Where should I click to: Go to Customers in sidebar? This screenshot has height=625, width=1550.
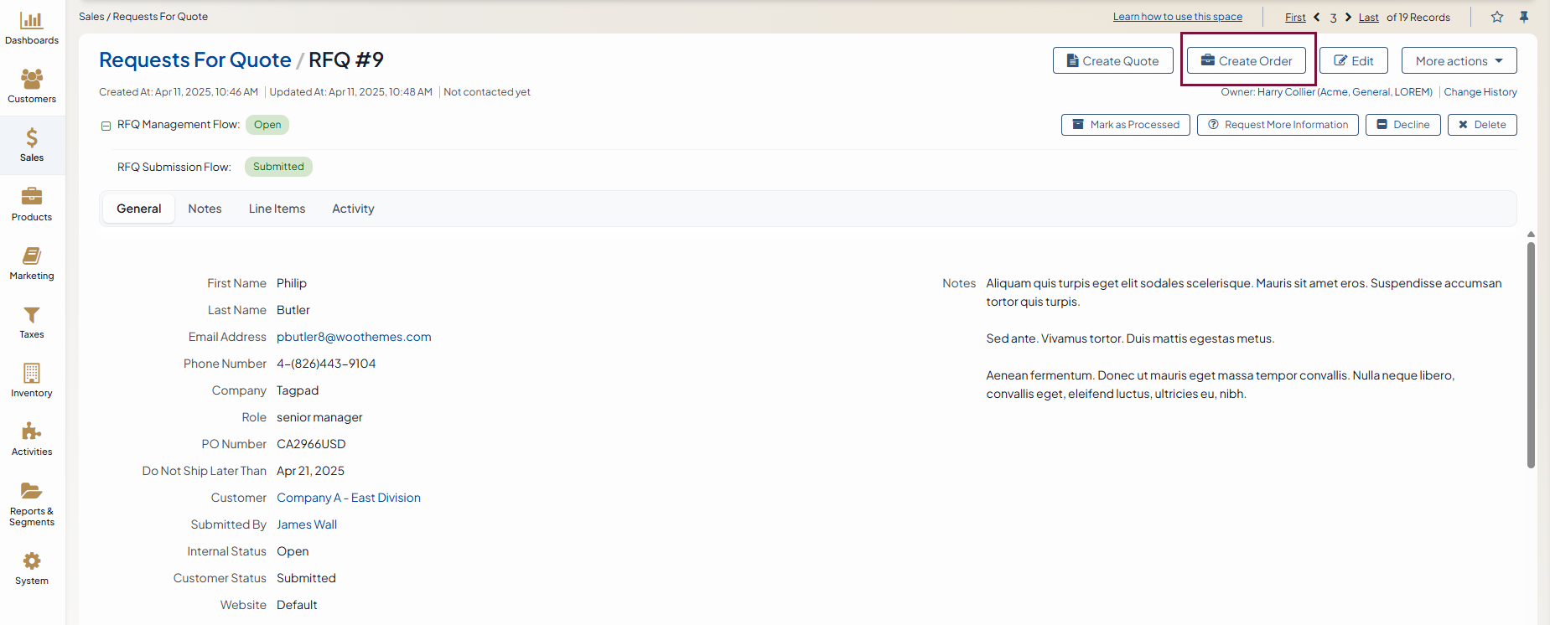[x=32, y=80]
